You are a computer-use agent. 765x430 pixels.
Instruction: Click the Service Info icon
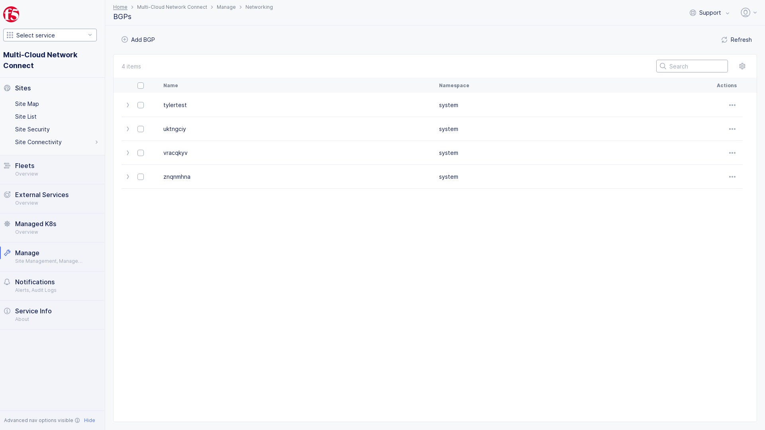coord(7,311)
